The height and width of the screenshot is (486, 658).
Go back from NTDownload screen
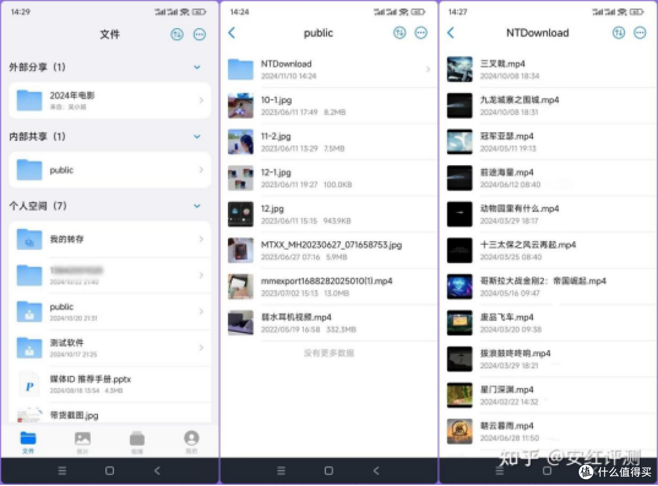451,33
